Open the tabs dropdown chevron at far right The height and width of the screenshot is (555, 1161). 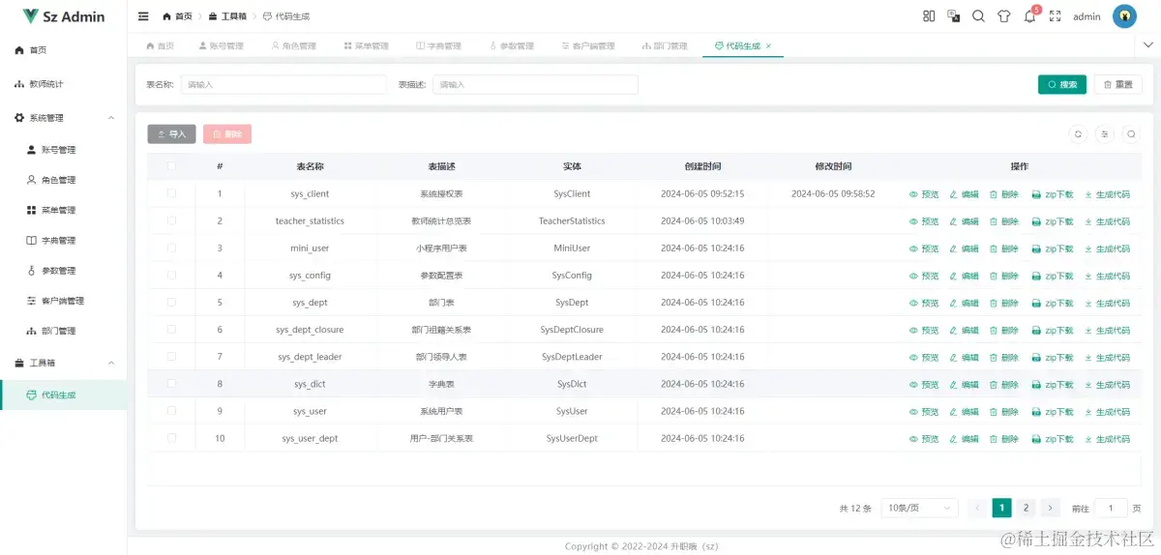1148,44
